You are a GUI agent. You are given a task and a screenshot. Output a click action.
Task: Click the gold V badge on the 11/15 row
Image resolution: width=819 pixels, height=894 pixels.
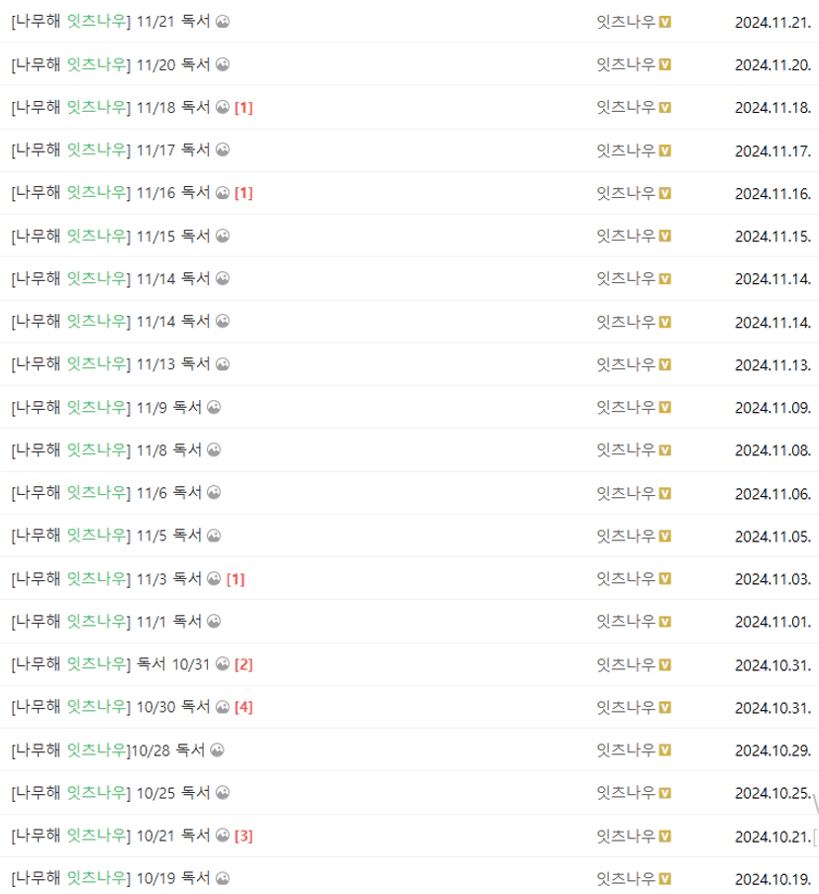[665, 236]
